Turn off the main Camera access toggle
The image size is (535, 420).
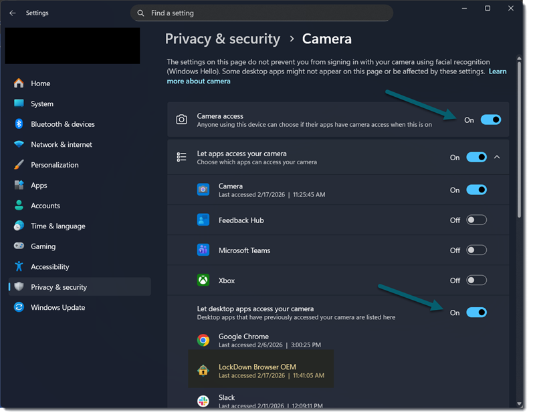[x=491, y=120]
